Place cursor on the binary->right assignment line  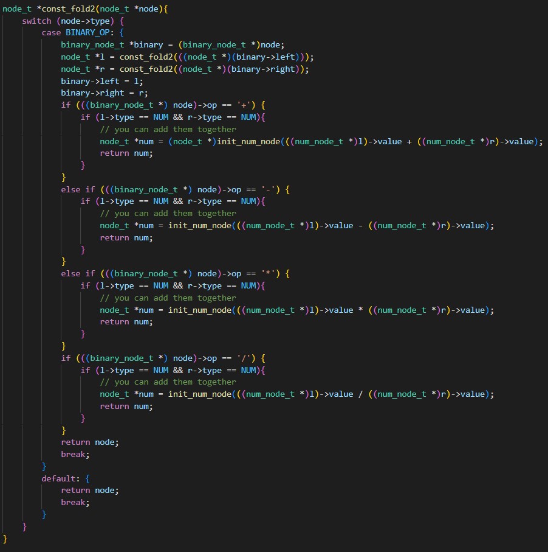click(x=104, y=93)
